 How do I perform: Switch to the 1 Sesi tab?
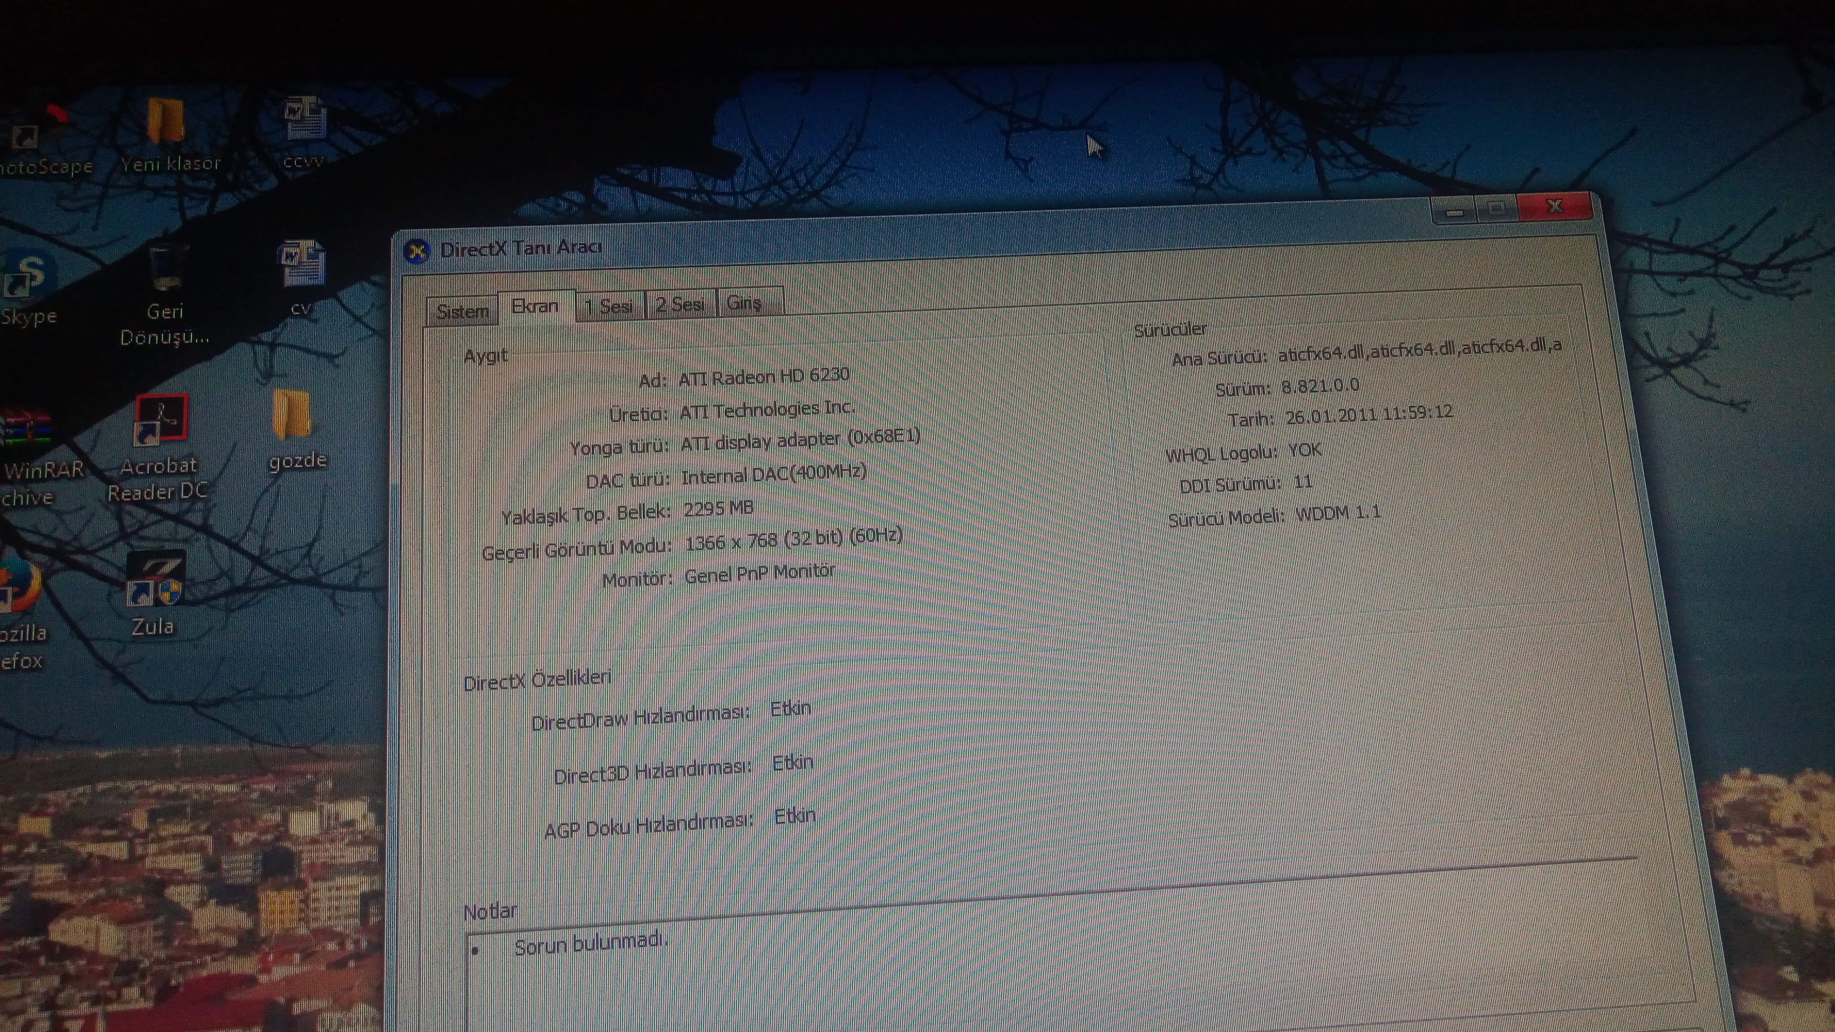(611, 306)
